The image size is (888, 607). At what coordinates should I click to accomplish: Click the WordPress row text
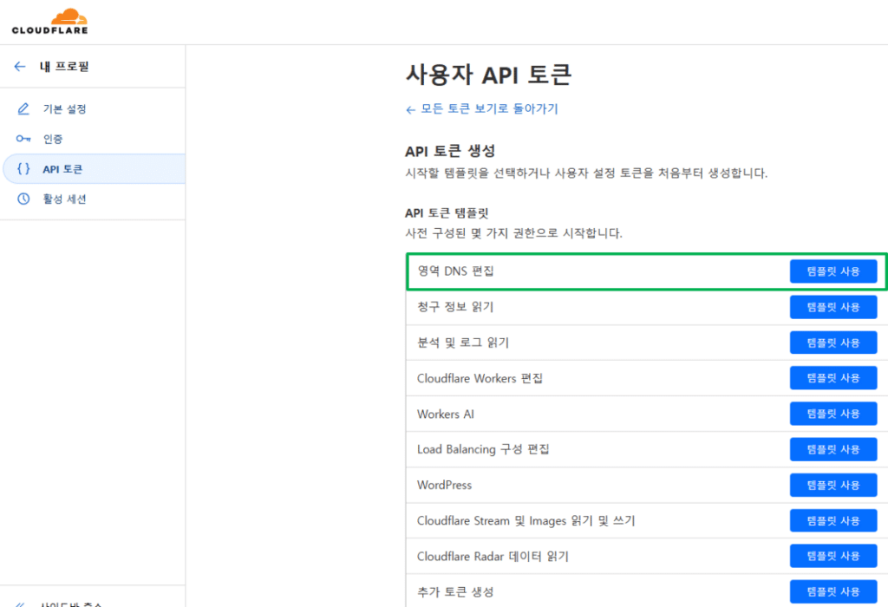[x=444, y=486]
